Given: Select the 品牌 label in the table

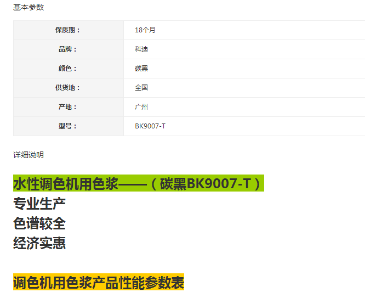Looking at the screenshot, I should coord(68,49).
